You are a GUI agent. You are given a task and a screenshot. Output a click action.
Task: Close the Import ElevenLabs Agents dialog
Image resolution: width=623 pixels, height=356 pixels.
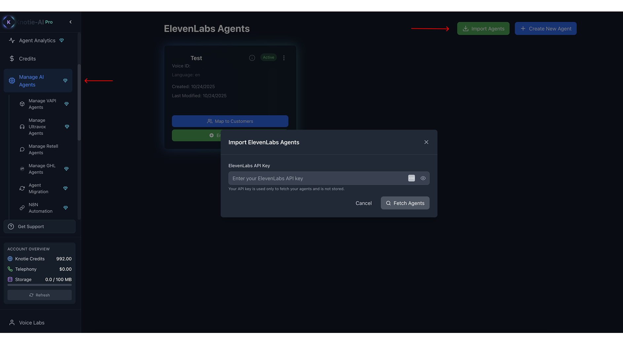426,142
